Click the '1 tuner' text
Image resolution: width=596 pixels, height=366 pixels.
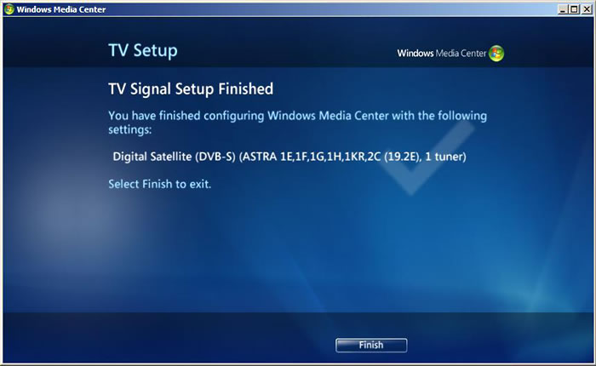pyautogui.click(x=444, y=157)
